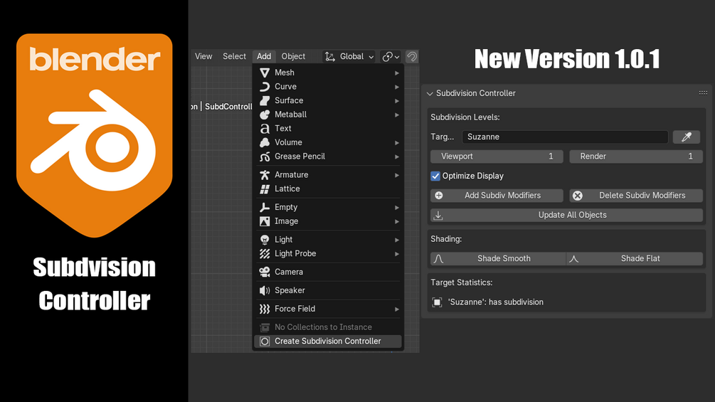Choose Light Probe menu entry
The width and height of the screenshot is (715, 402).
click(x=328, y=253)
